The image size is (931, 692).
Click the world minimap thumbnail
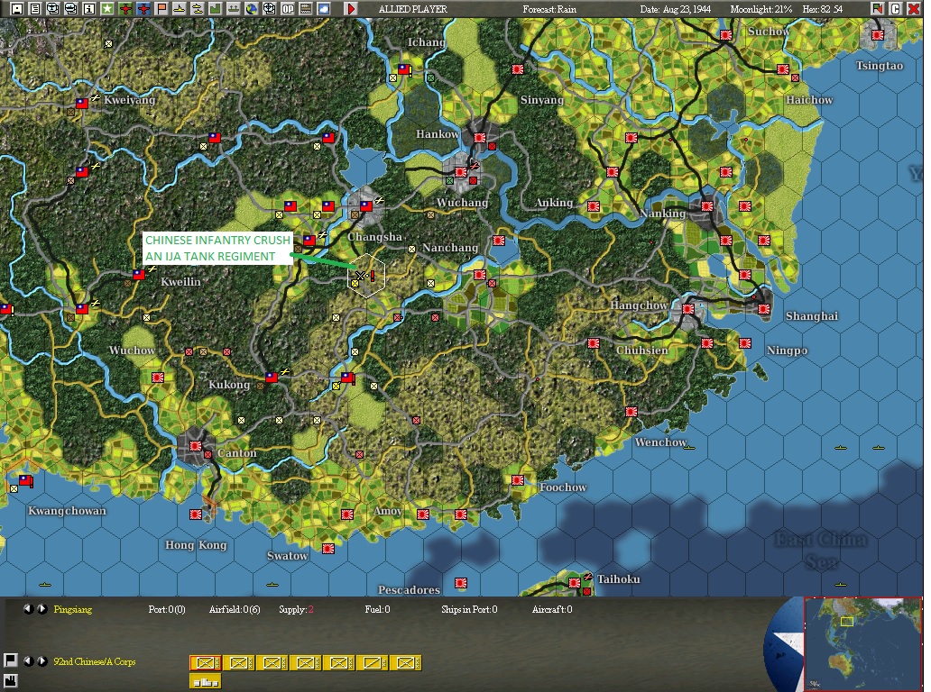click(862, 643)
